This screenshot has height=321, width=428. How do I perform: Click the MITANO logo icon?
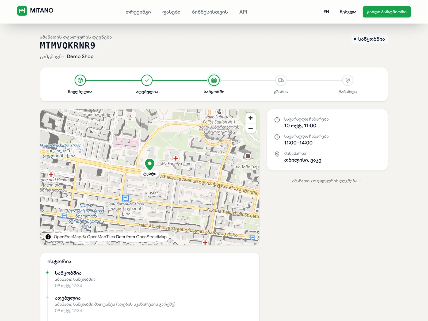pos(22,11)
